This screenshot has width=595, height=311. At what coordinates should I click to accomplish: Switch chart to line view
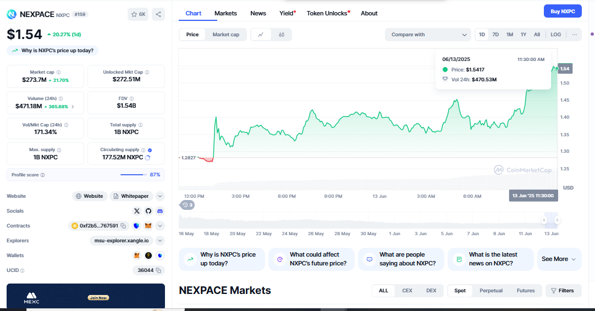261,35
